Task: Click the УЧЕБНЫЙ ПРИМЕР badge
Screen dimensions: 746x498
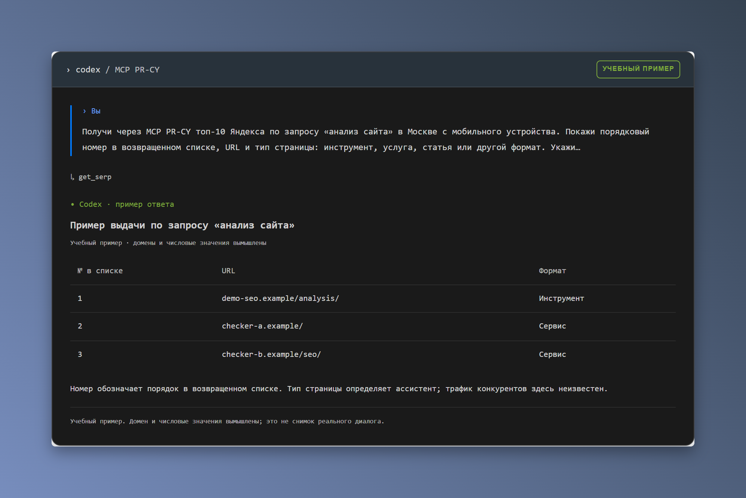Action: click(x=638, y=69)
